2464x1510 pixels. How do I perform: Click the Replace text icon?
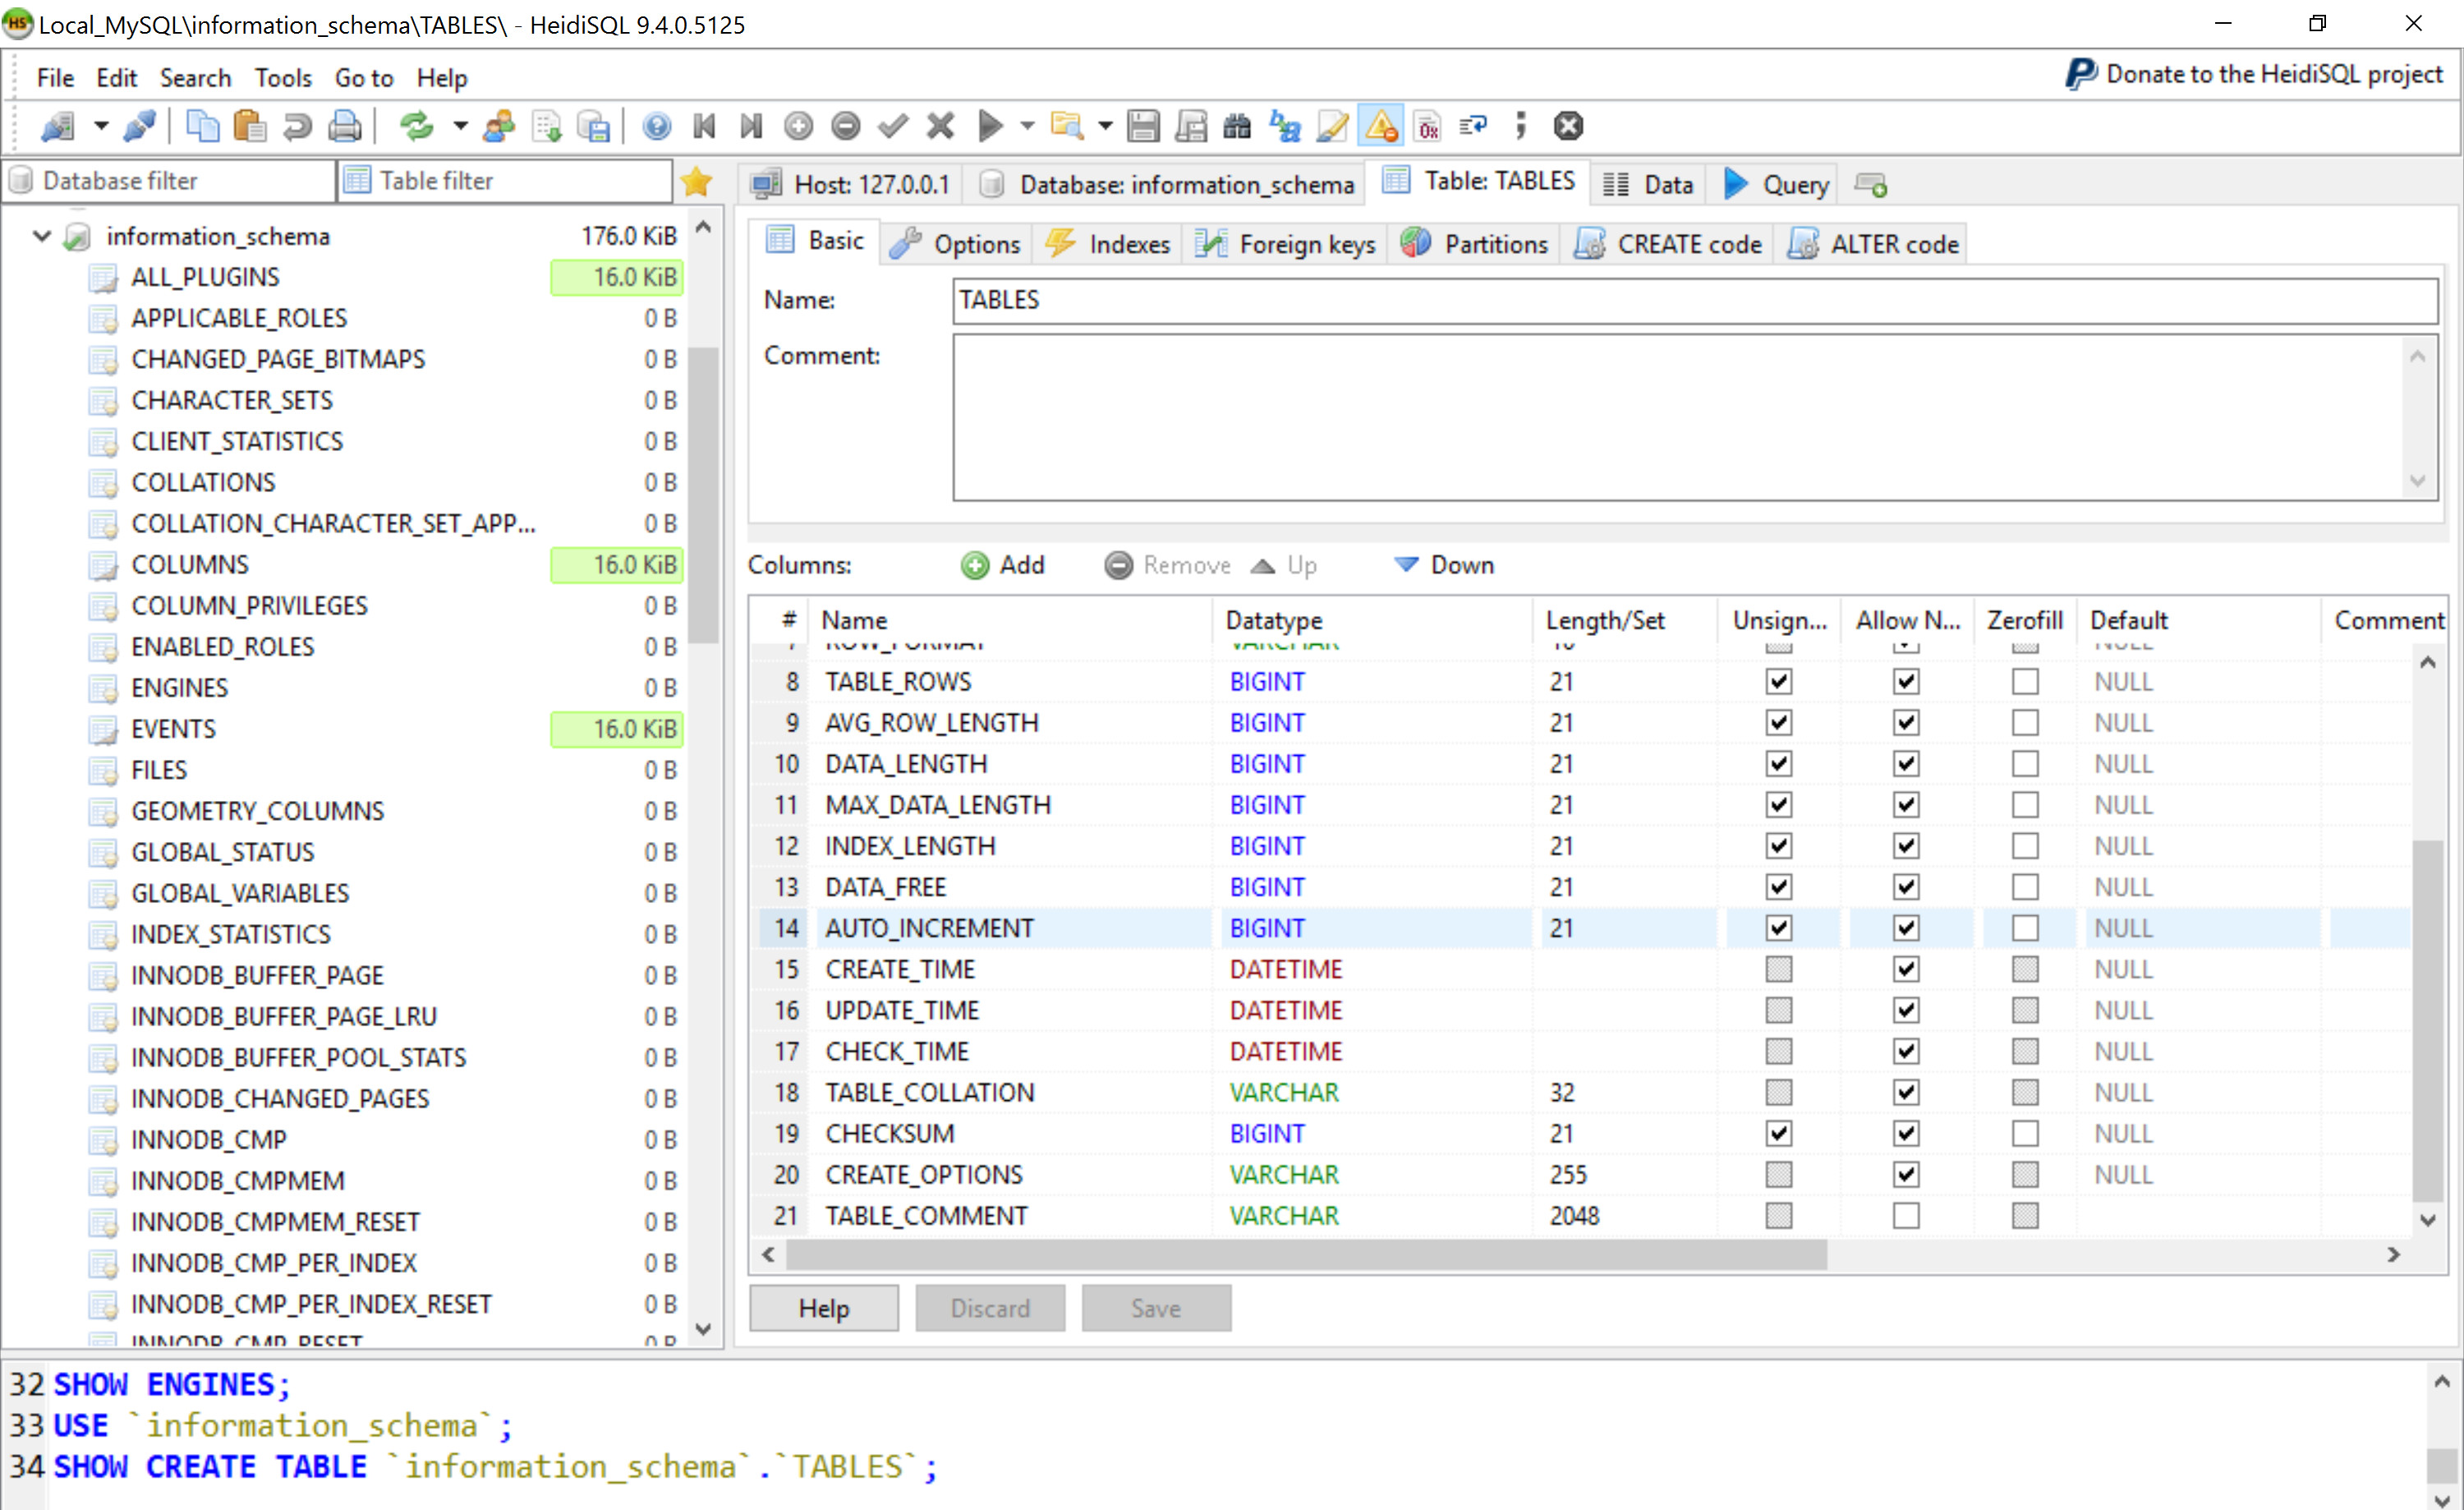coord(1285,126)
